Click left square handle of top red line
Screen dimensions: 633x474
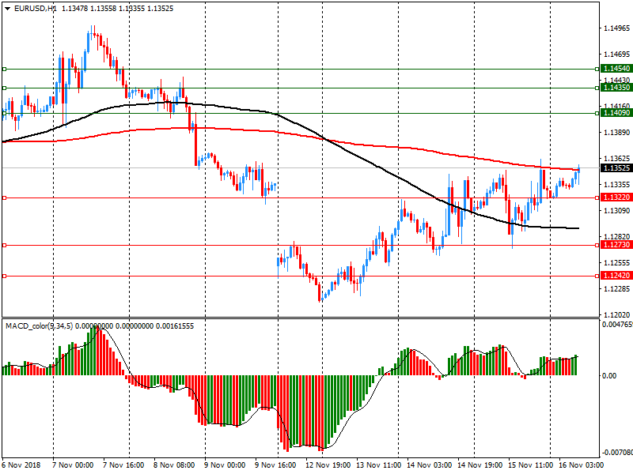pyautogui.click(x=4, y=197)
